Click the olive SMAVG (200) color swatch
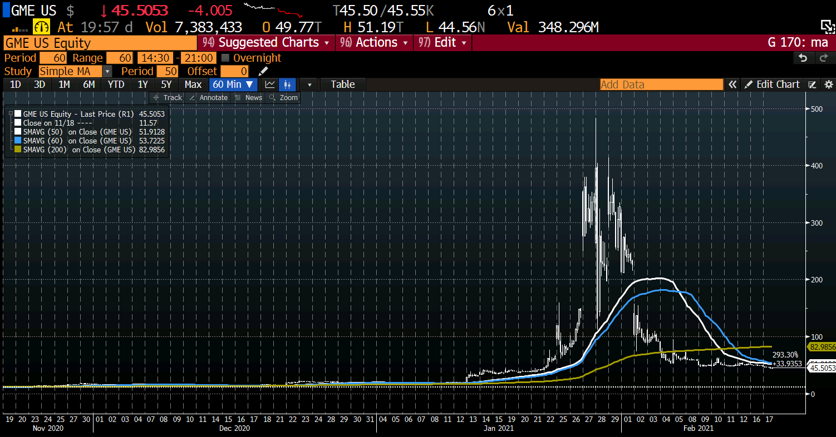Screen dimensions: 836x437 [x=18, y=150]
